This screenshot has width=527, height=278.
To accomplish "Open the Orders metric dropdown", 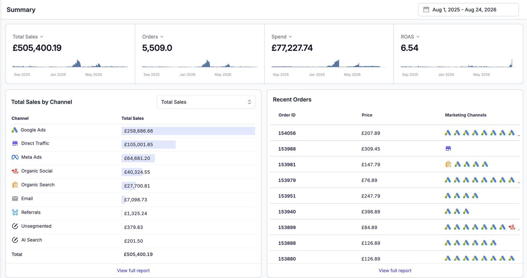I will click(x=153, y=37).
